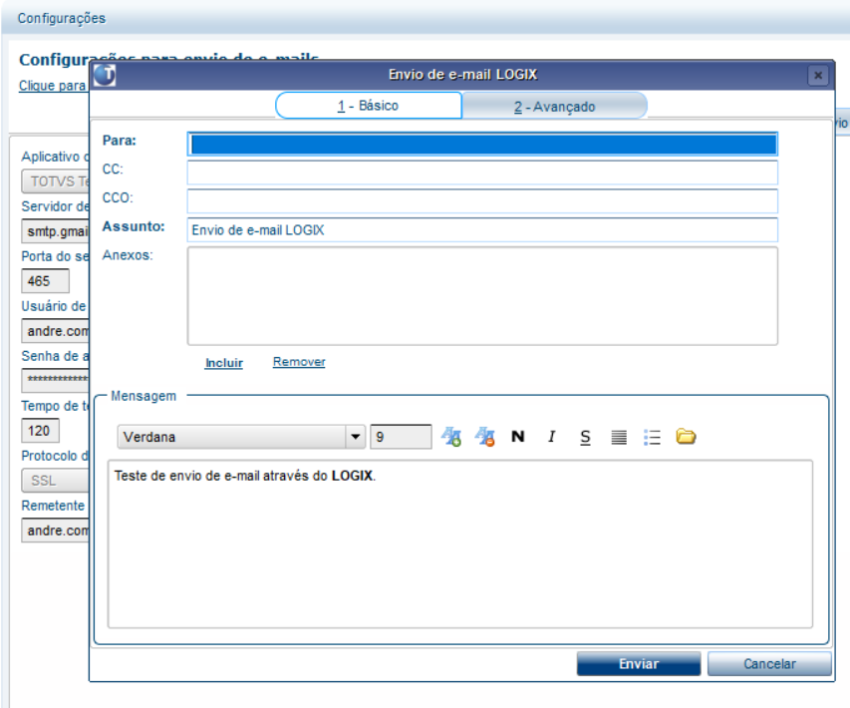
Task: Switch to the 1 - Básico tab
Action: [x=369, y=106]
